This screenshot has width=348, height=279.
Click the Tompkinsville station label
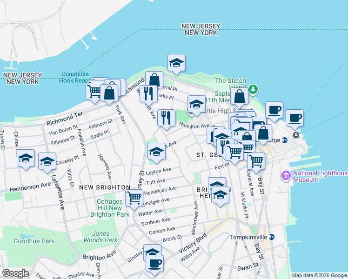[x=248, y=237]
